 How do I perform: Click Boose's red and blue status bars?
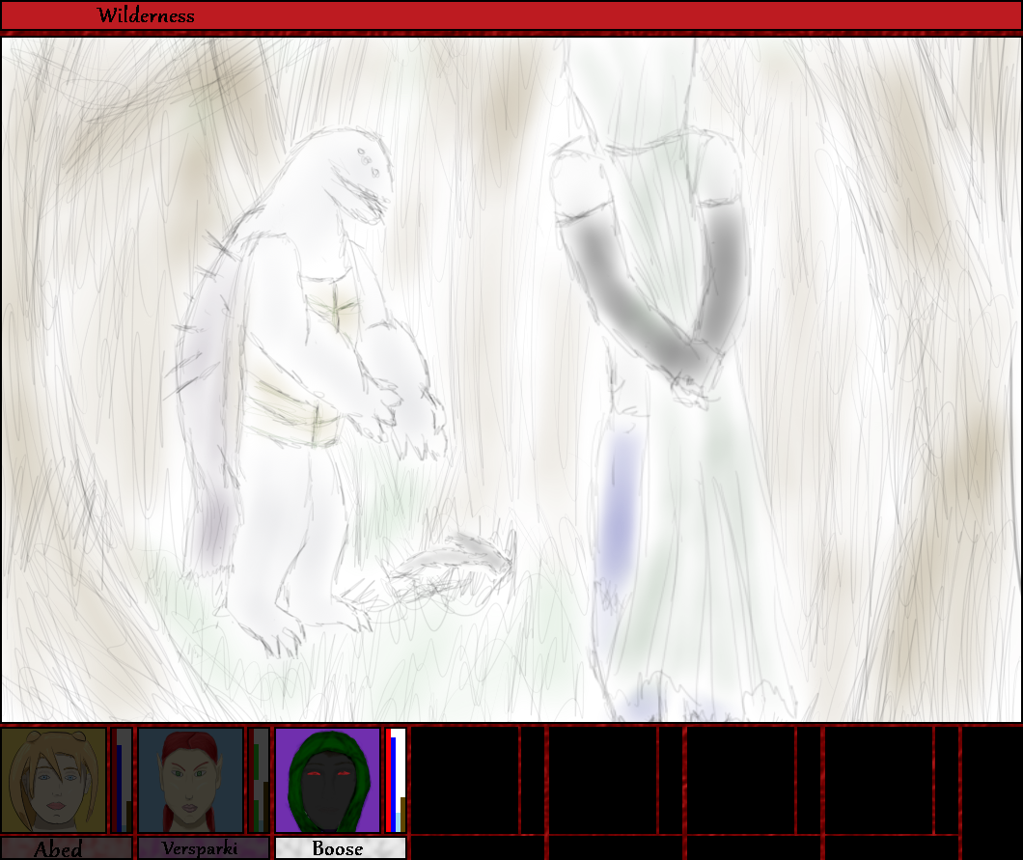point(396,780)
